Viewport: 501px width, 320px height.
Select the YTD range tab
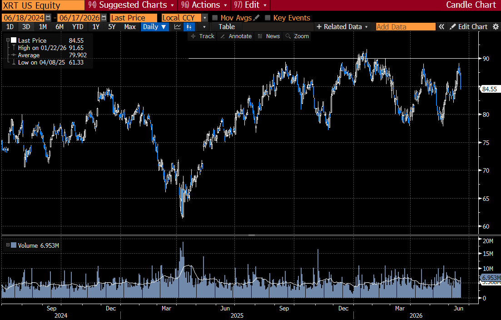point(78,27)
